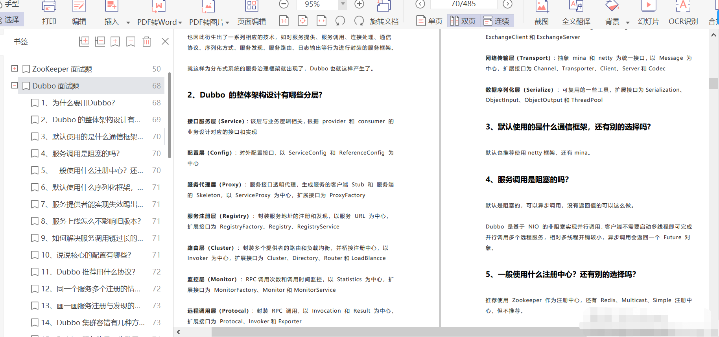Open the 背景 dropdown arrow
The width and height of the screenshot is (719, 337).
(x=628, y=22)
